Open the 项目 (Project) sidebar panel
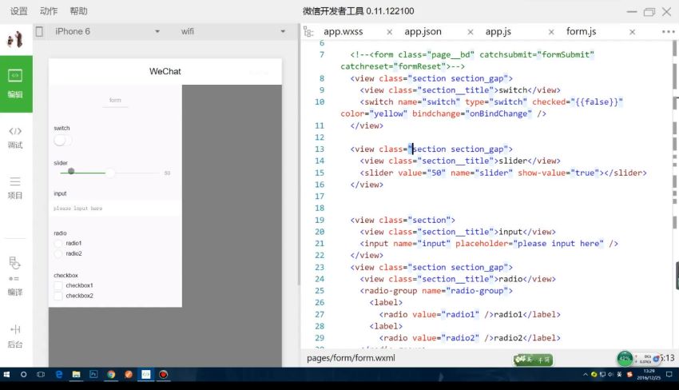679x390 pixels. point(16,188)
